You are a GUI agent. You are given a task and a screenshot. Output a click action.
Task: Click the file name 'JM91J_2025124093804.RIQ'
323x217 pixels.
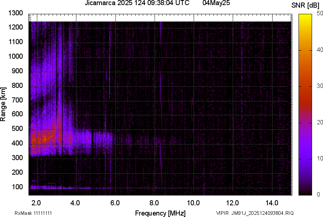tap(262, 213)
